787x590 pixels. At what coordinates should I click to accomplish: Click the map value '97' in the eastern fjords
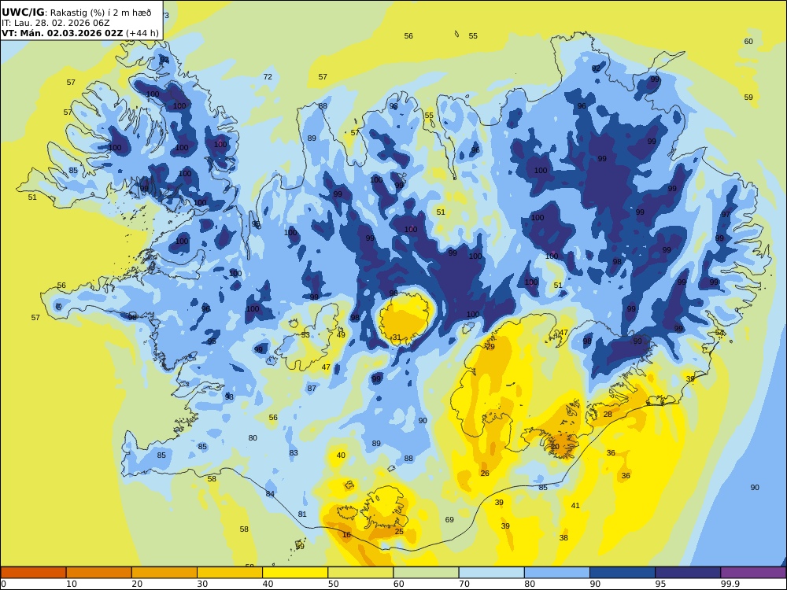(x=726, y=214)
